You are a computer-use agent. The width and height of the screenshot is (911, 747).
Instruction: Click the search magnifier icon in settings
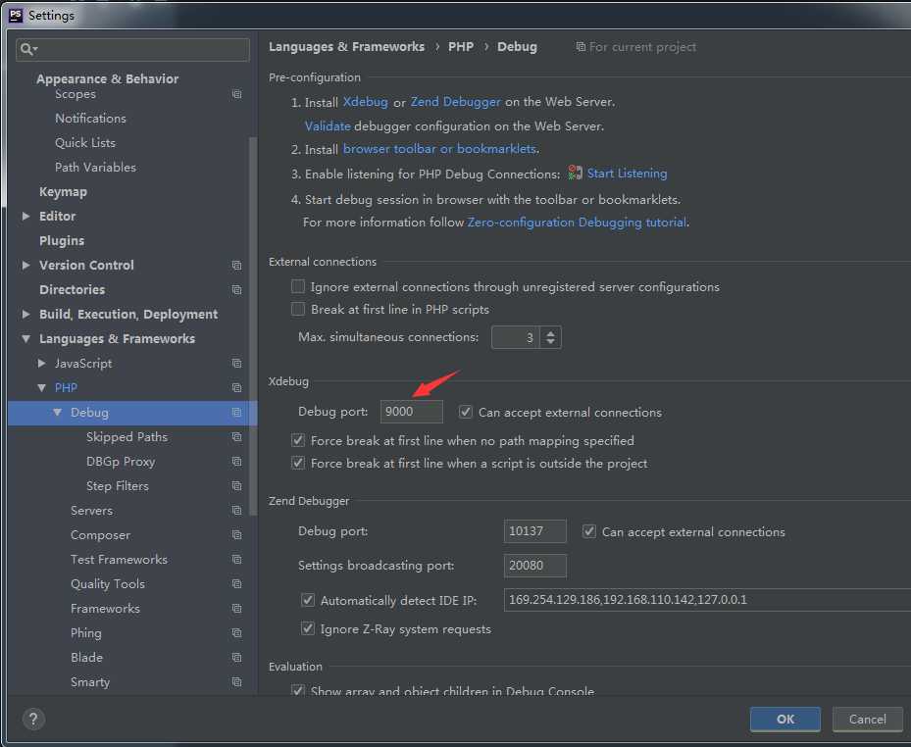coord(26,49)
